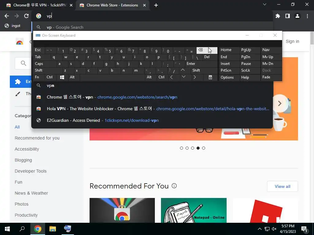
Task: Select fifth carousel dot
Action: (204, 148)
